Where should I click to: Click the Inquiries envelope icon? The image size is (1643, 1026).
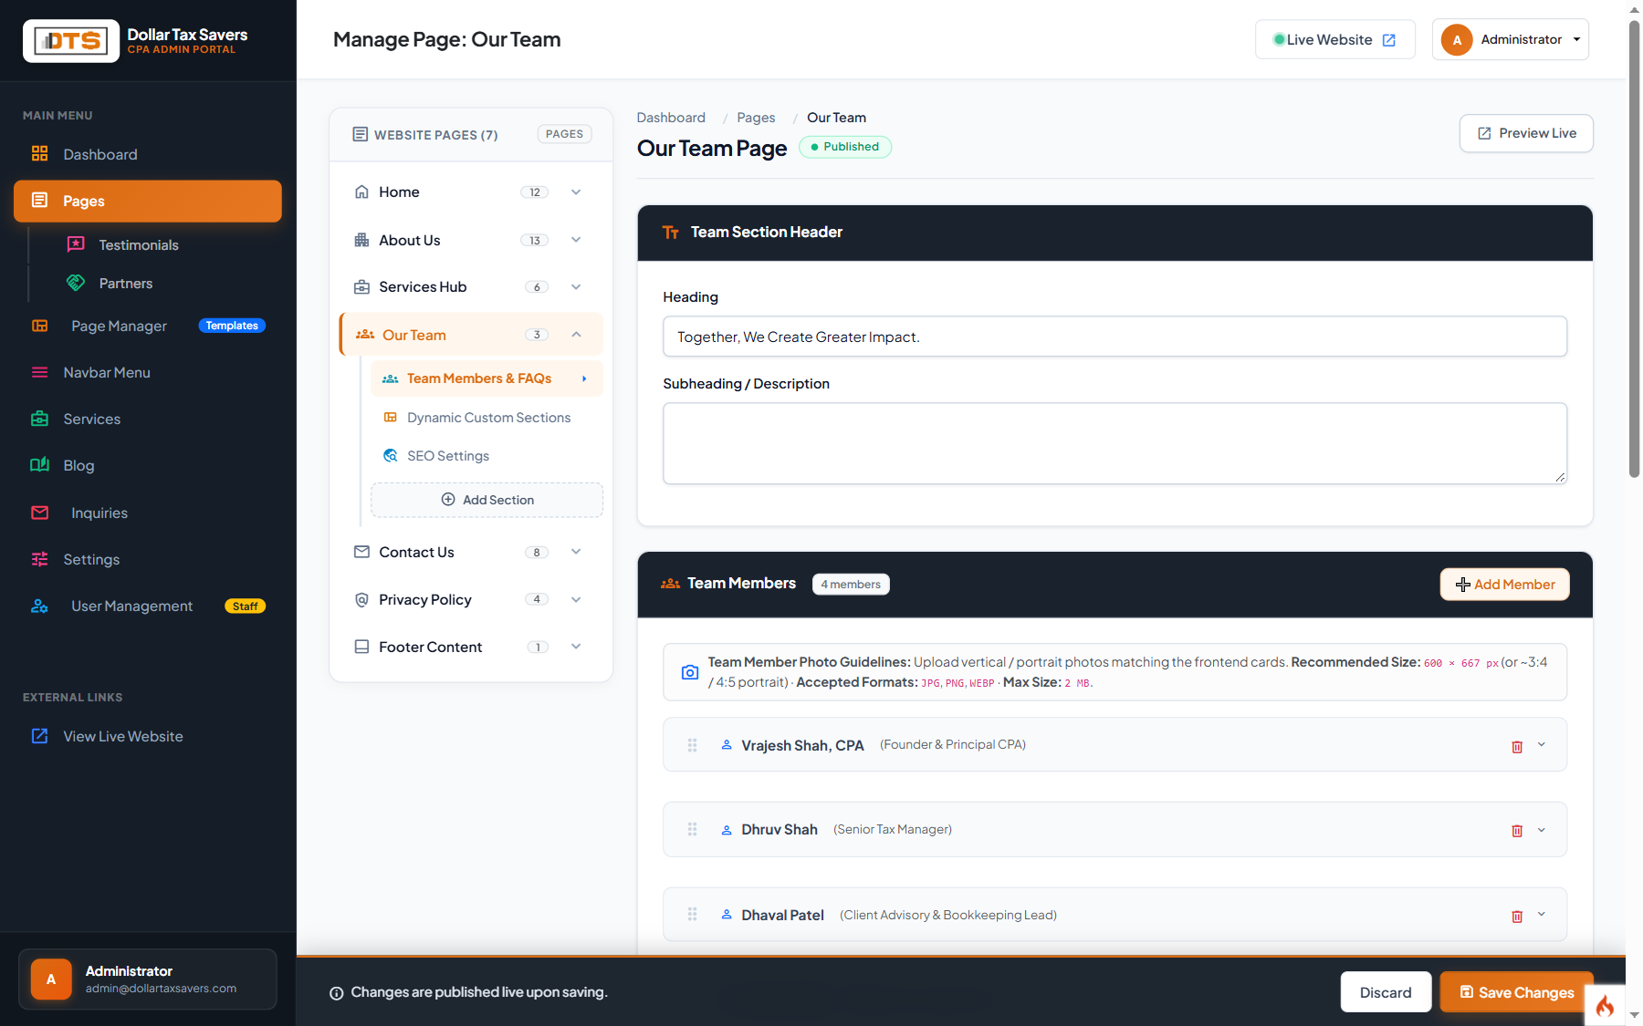[39, 513]
